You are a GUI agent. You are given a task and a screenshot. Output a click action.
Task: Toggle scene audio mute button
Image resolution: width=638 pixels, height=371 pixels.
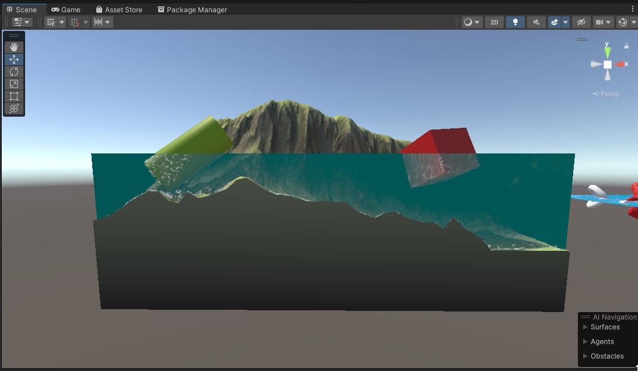click(x=536, y=22)
